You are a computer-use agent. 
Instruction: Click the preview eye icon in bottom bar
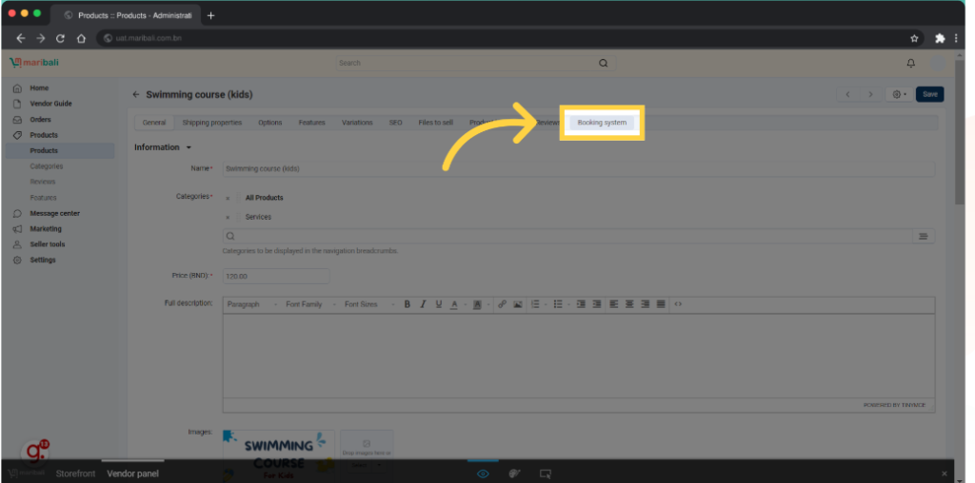click(x=484, y=473)
